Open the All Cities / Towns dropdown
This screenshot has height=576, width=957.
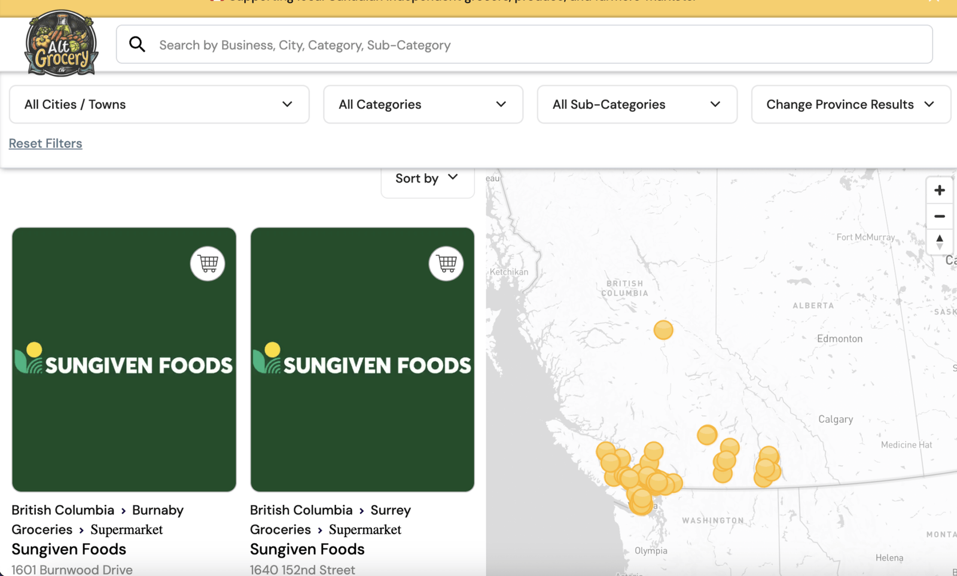click(x=159, y=105)
